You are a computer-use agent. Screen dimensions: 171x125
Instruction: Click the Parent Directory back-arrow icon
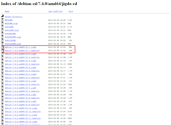[x=2, y=16]
